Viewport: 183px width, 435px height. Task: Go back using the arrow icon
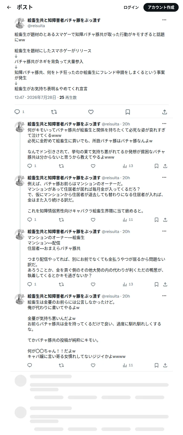pyautogui.click(x=9, y=7)
